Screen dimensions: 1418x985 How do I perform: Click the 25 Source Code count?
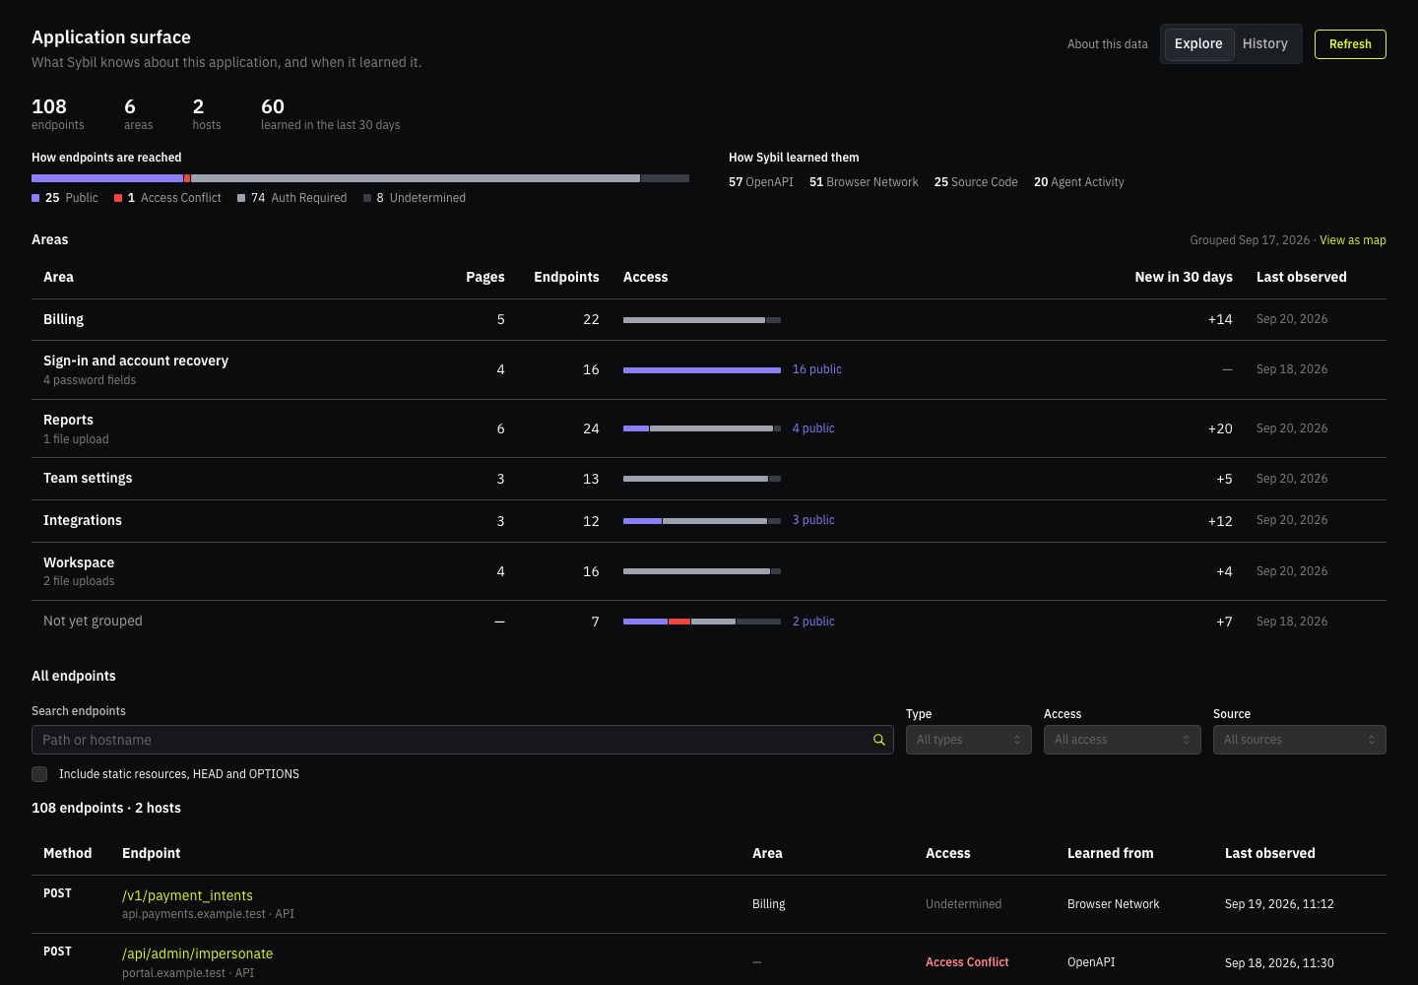[x=976, y=182]
